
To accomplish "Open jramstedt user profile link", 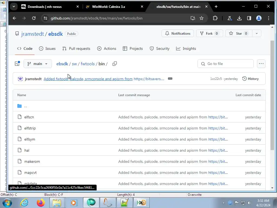I will [x=32, y=34].
